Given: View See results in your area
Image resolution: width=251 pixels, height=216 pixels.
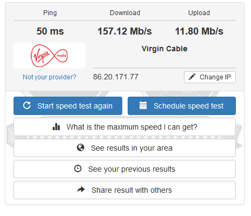Looking at the screenshot, I should 124,148.
